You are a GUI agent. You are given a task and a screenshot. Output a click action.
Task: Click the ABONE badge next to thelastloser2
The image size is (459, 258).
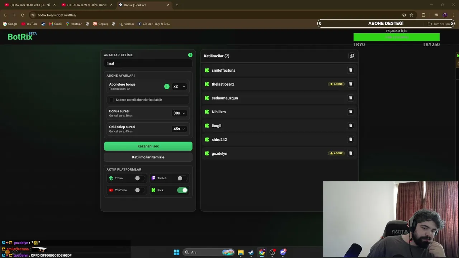point(336,84)
